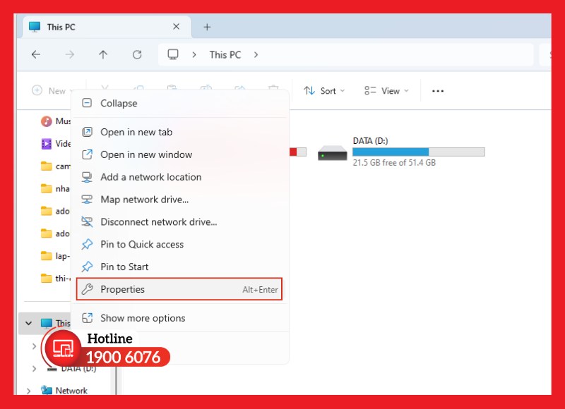Click the Collapse minus icon
565x409 pixels.
click(x=87, y=103)
